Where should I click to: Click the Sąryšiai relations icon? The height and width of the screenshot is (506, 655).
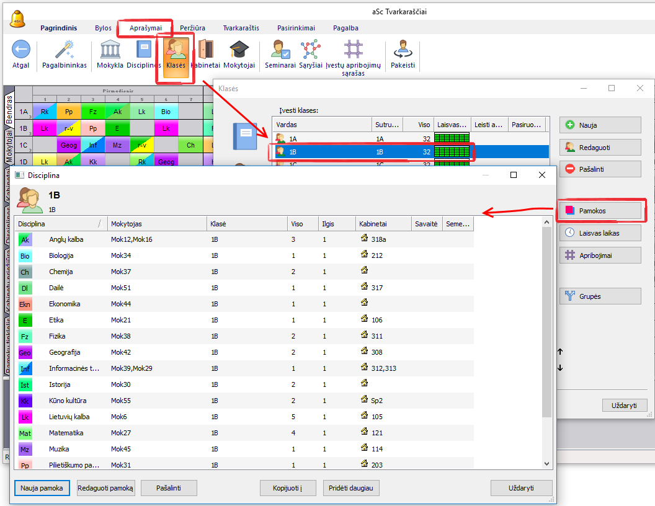[310, 51]
